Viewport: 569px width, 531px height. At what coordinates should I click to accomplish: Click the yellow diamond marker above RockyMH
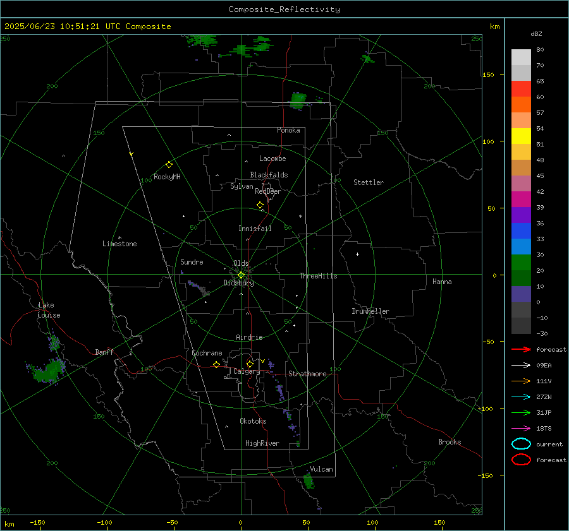169,165
